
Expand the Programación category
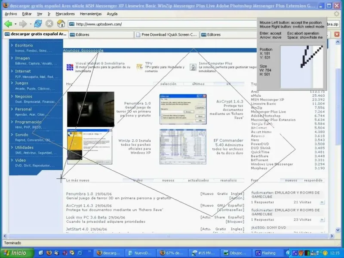click(x=28, y=122)
